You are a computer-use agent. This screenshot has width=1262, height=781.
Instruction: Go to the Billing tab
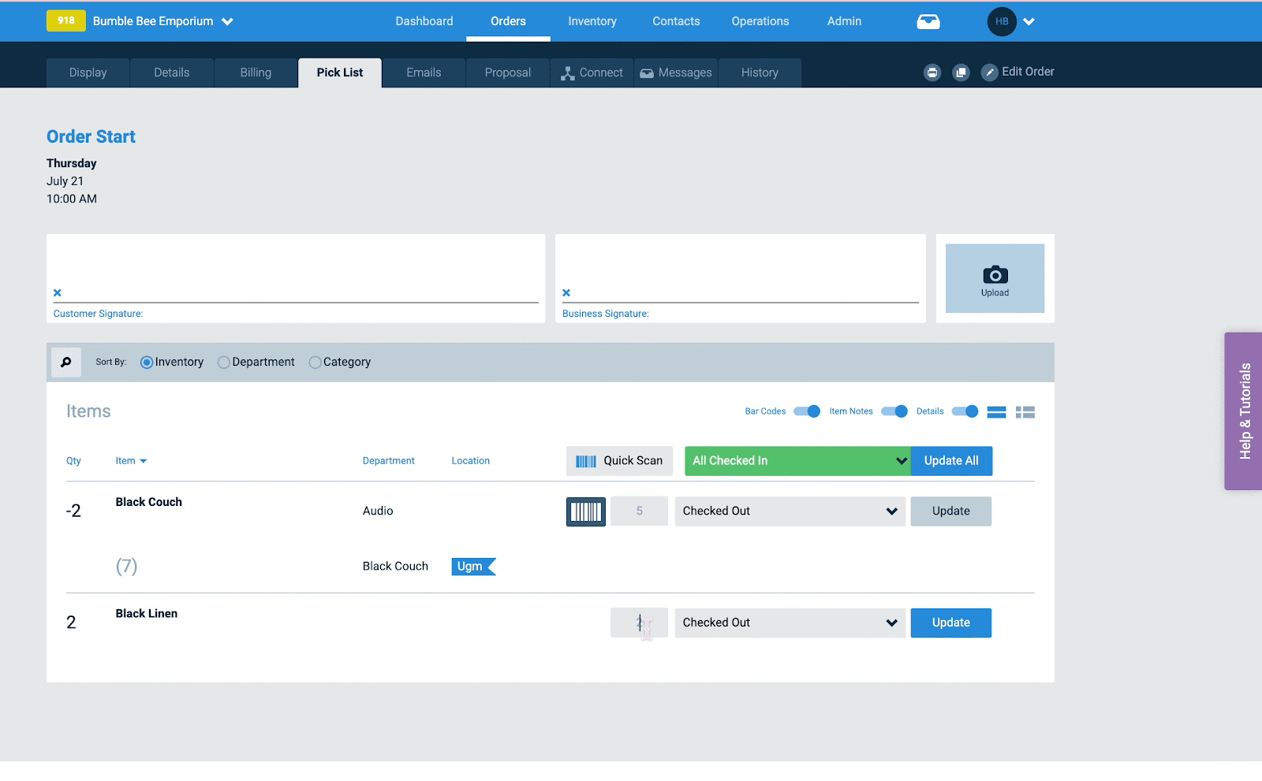(256, 73)
